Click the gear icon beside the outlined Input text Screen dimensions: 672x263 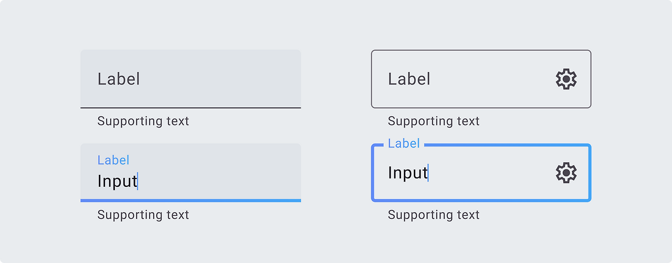pyautogui.click(x=566, y=173)
